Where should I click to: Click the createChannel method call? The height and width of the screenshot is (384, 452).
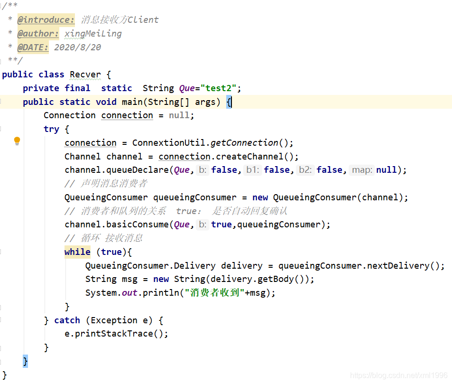[249, 156]
